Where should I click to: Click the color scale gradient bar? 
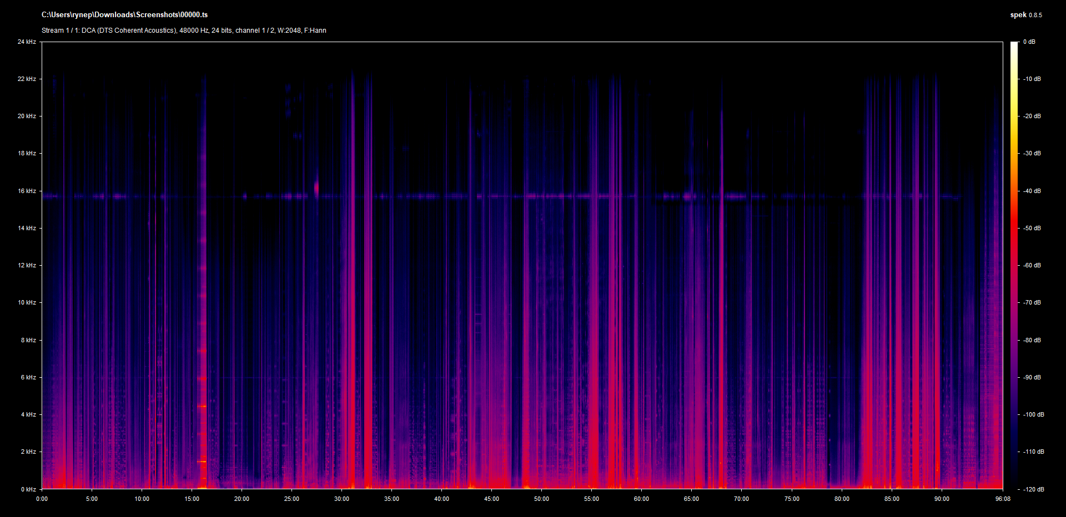(1014, 265)
